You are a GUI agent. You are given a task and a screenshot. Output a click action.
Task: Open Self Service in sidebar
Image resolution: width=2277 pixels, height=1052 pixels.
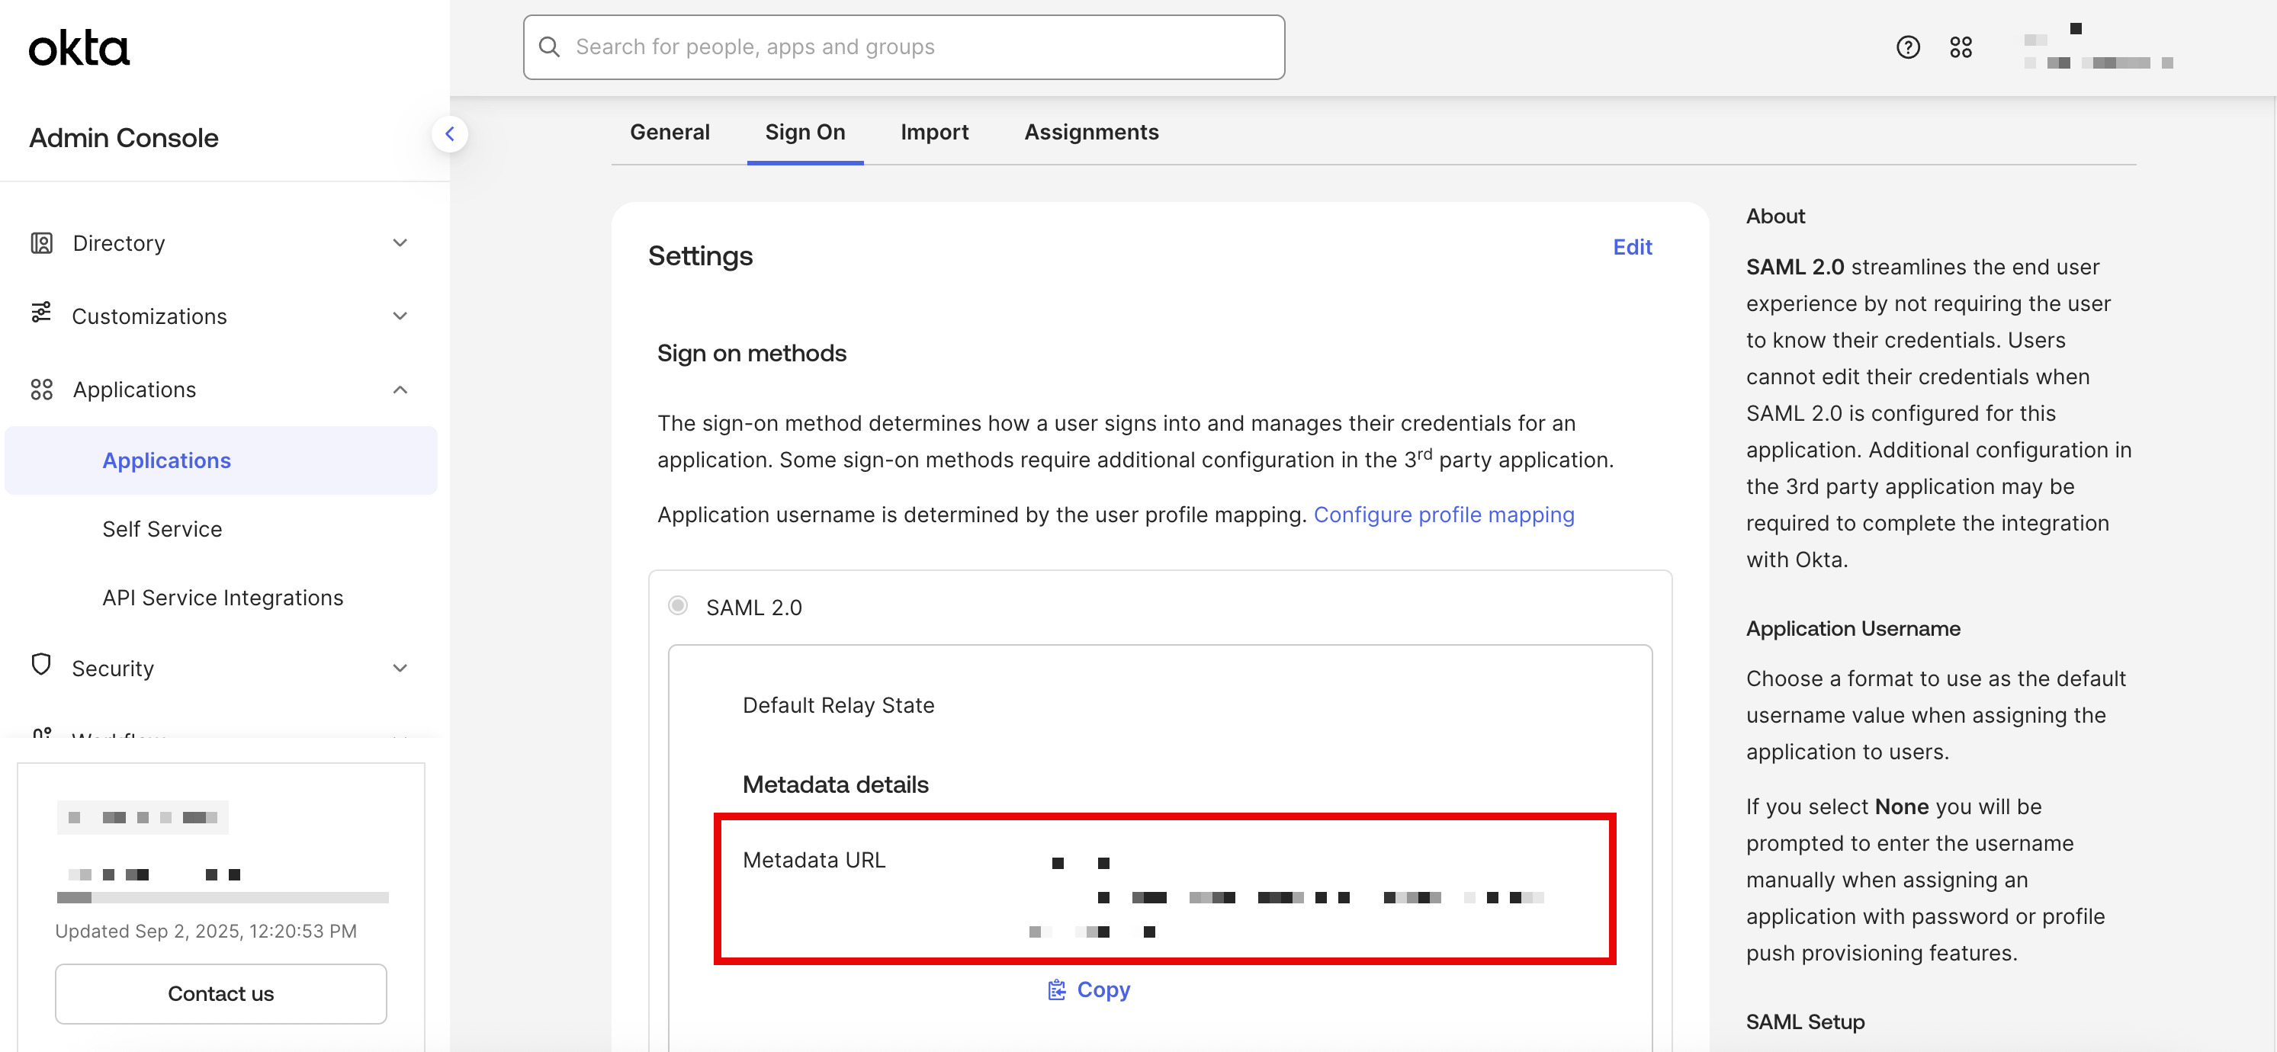(x=162, y=529)
